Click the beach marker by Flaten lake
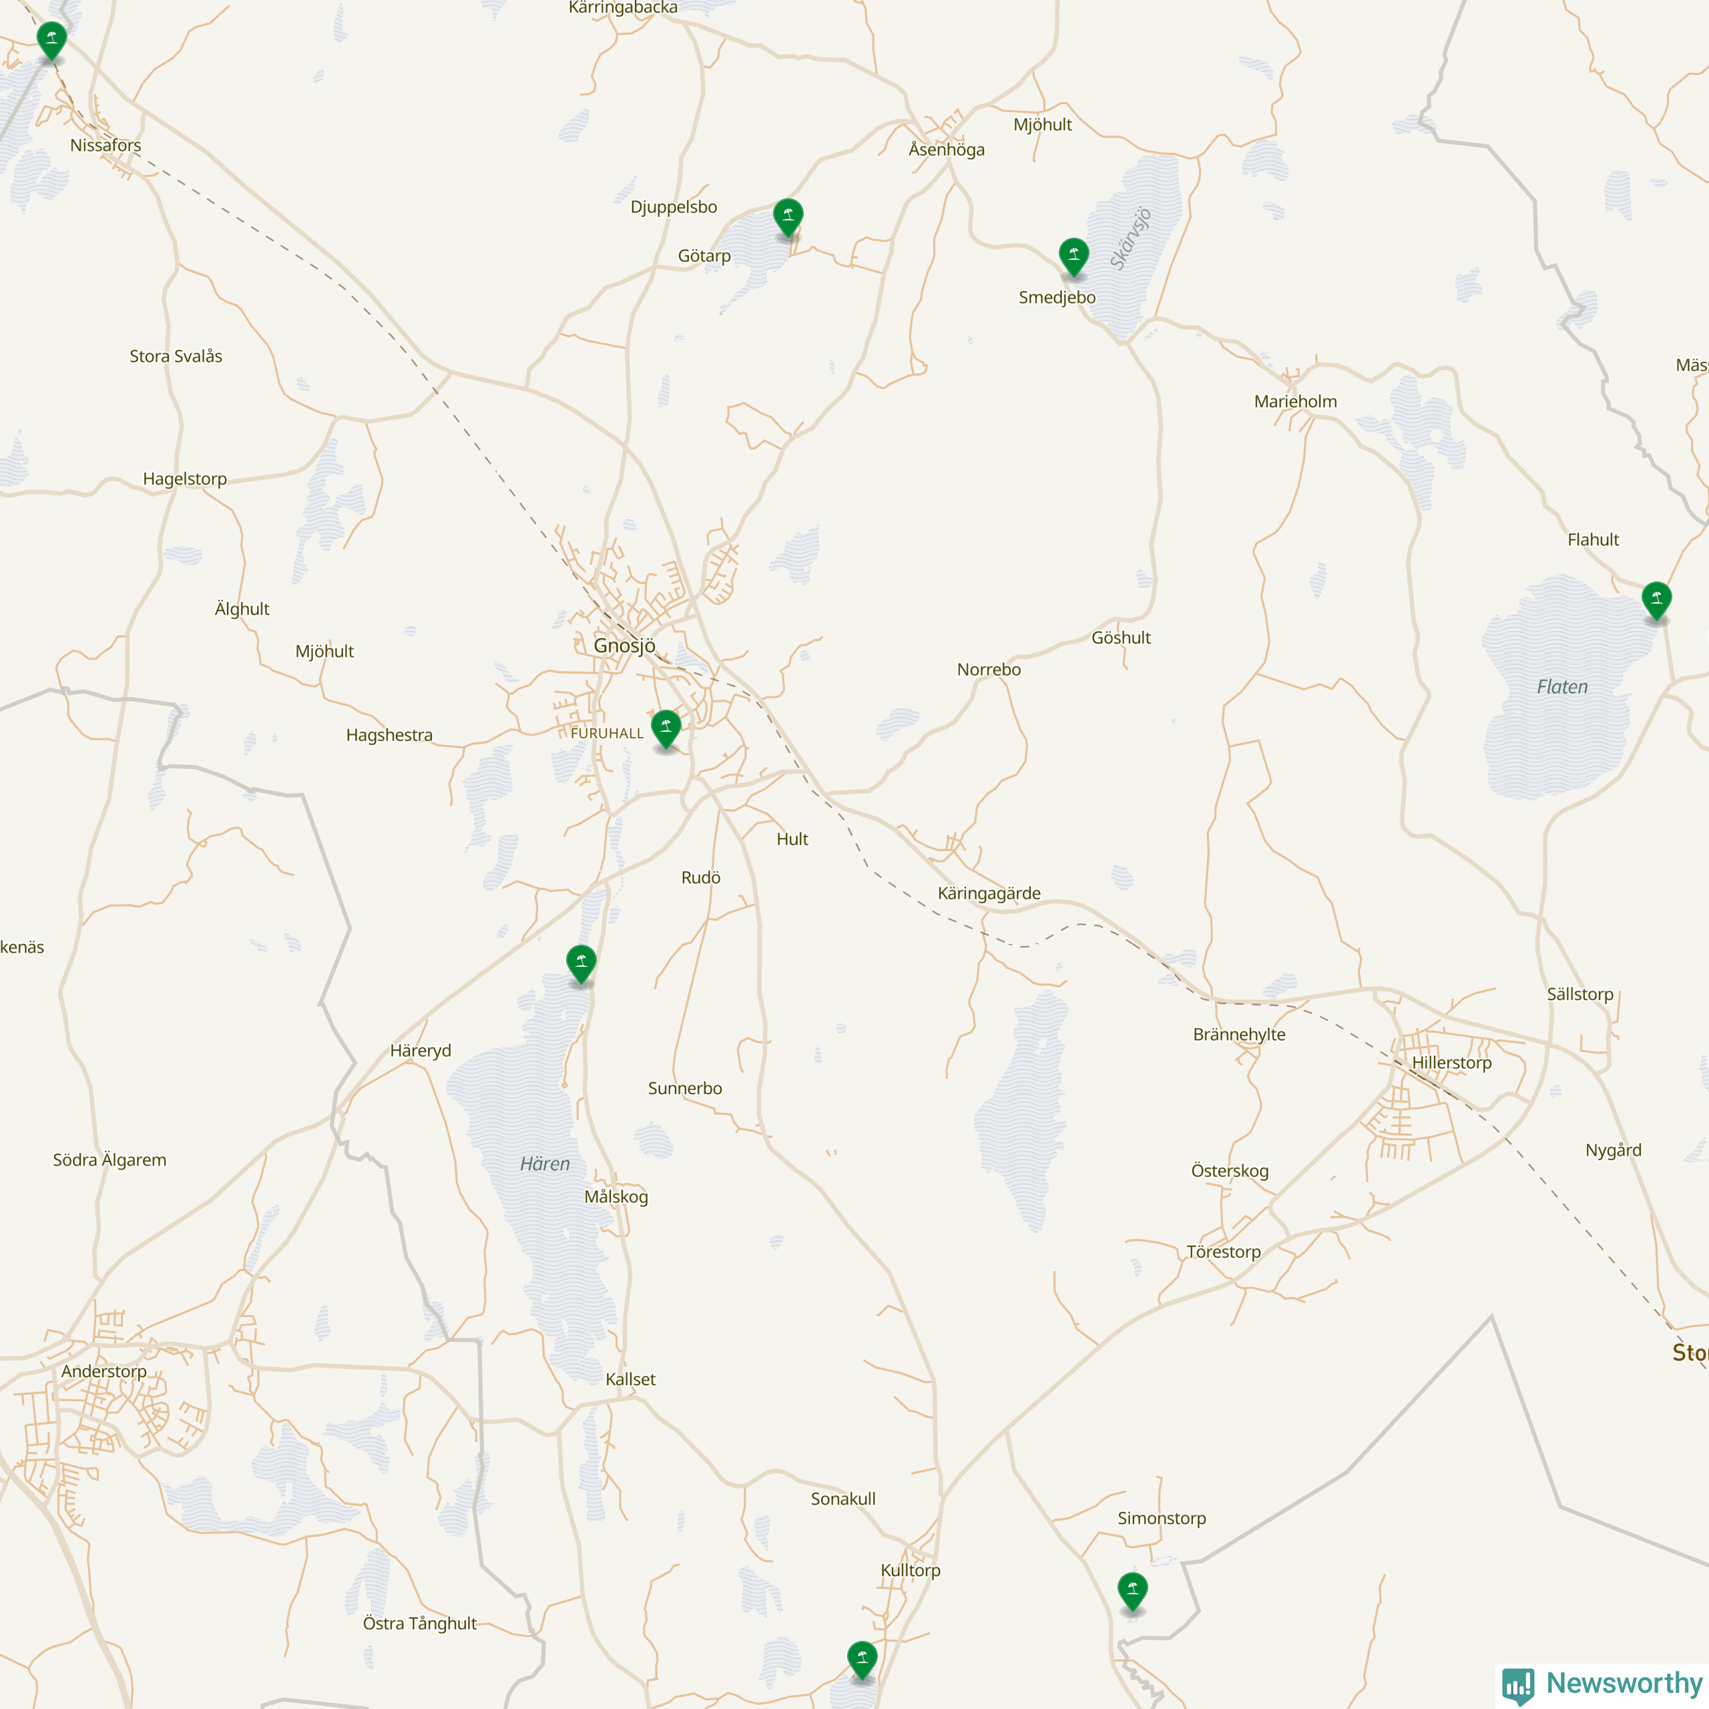 point(1656,601)
